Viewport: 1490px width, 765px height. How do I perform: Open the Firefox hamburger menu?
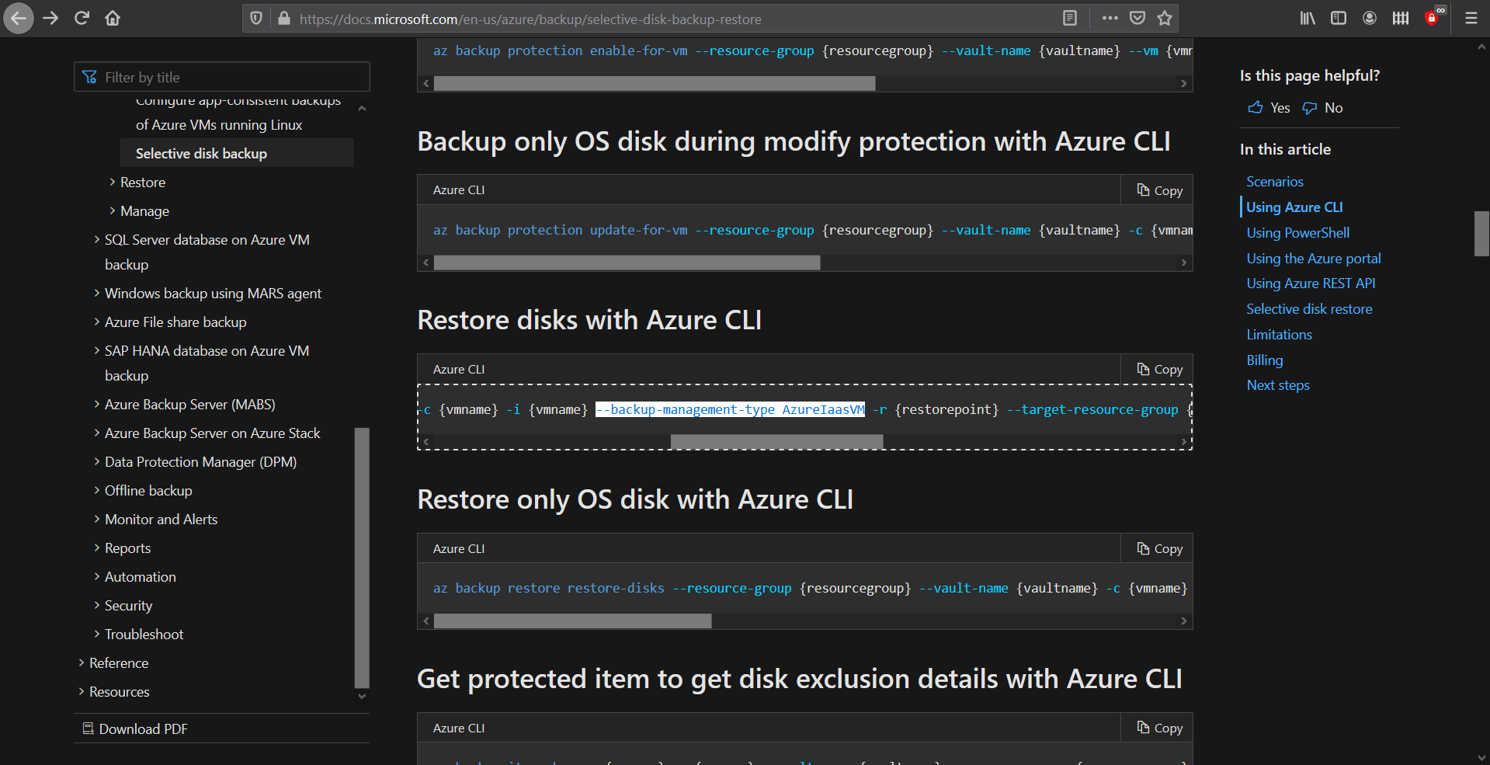[x=1470, y=18]
